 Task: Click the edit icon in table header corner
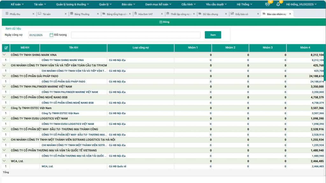coord(6,48)
